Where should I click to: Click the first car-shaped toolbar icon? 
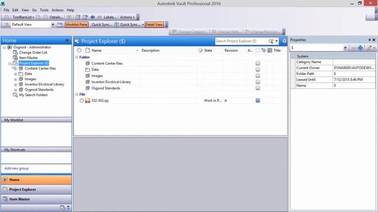click(6, 17)
